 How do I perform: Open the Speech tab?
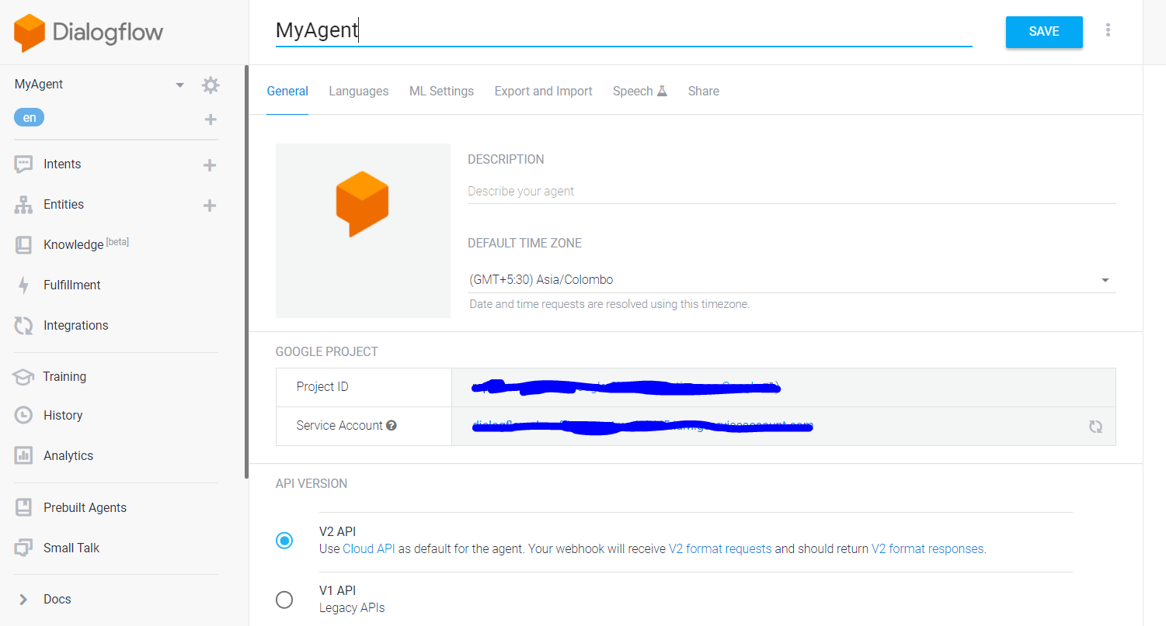[x=640, y=92]
